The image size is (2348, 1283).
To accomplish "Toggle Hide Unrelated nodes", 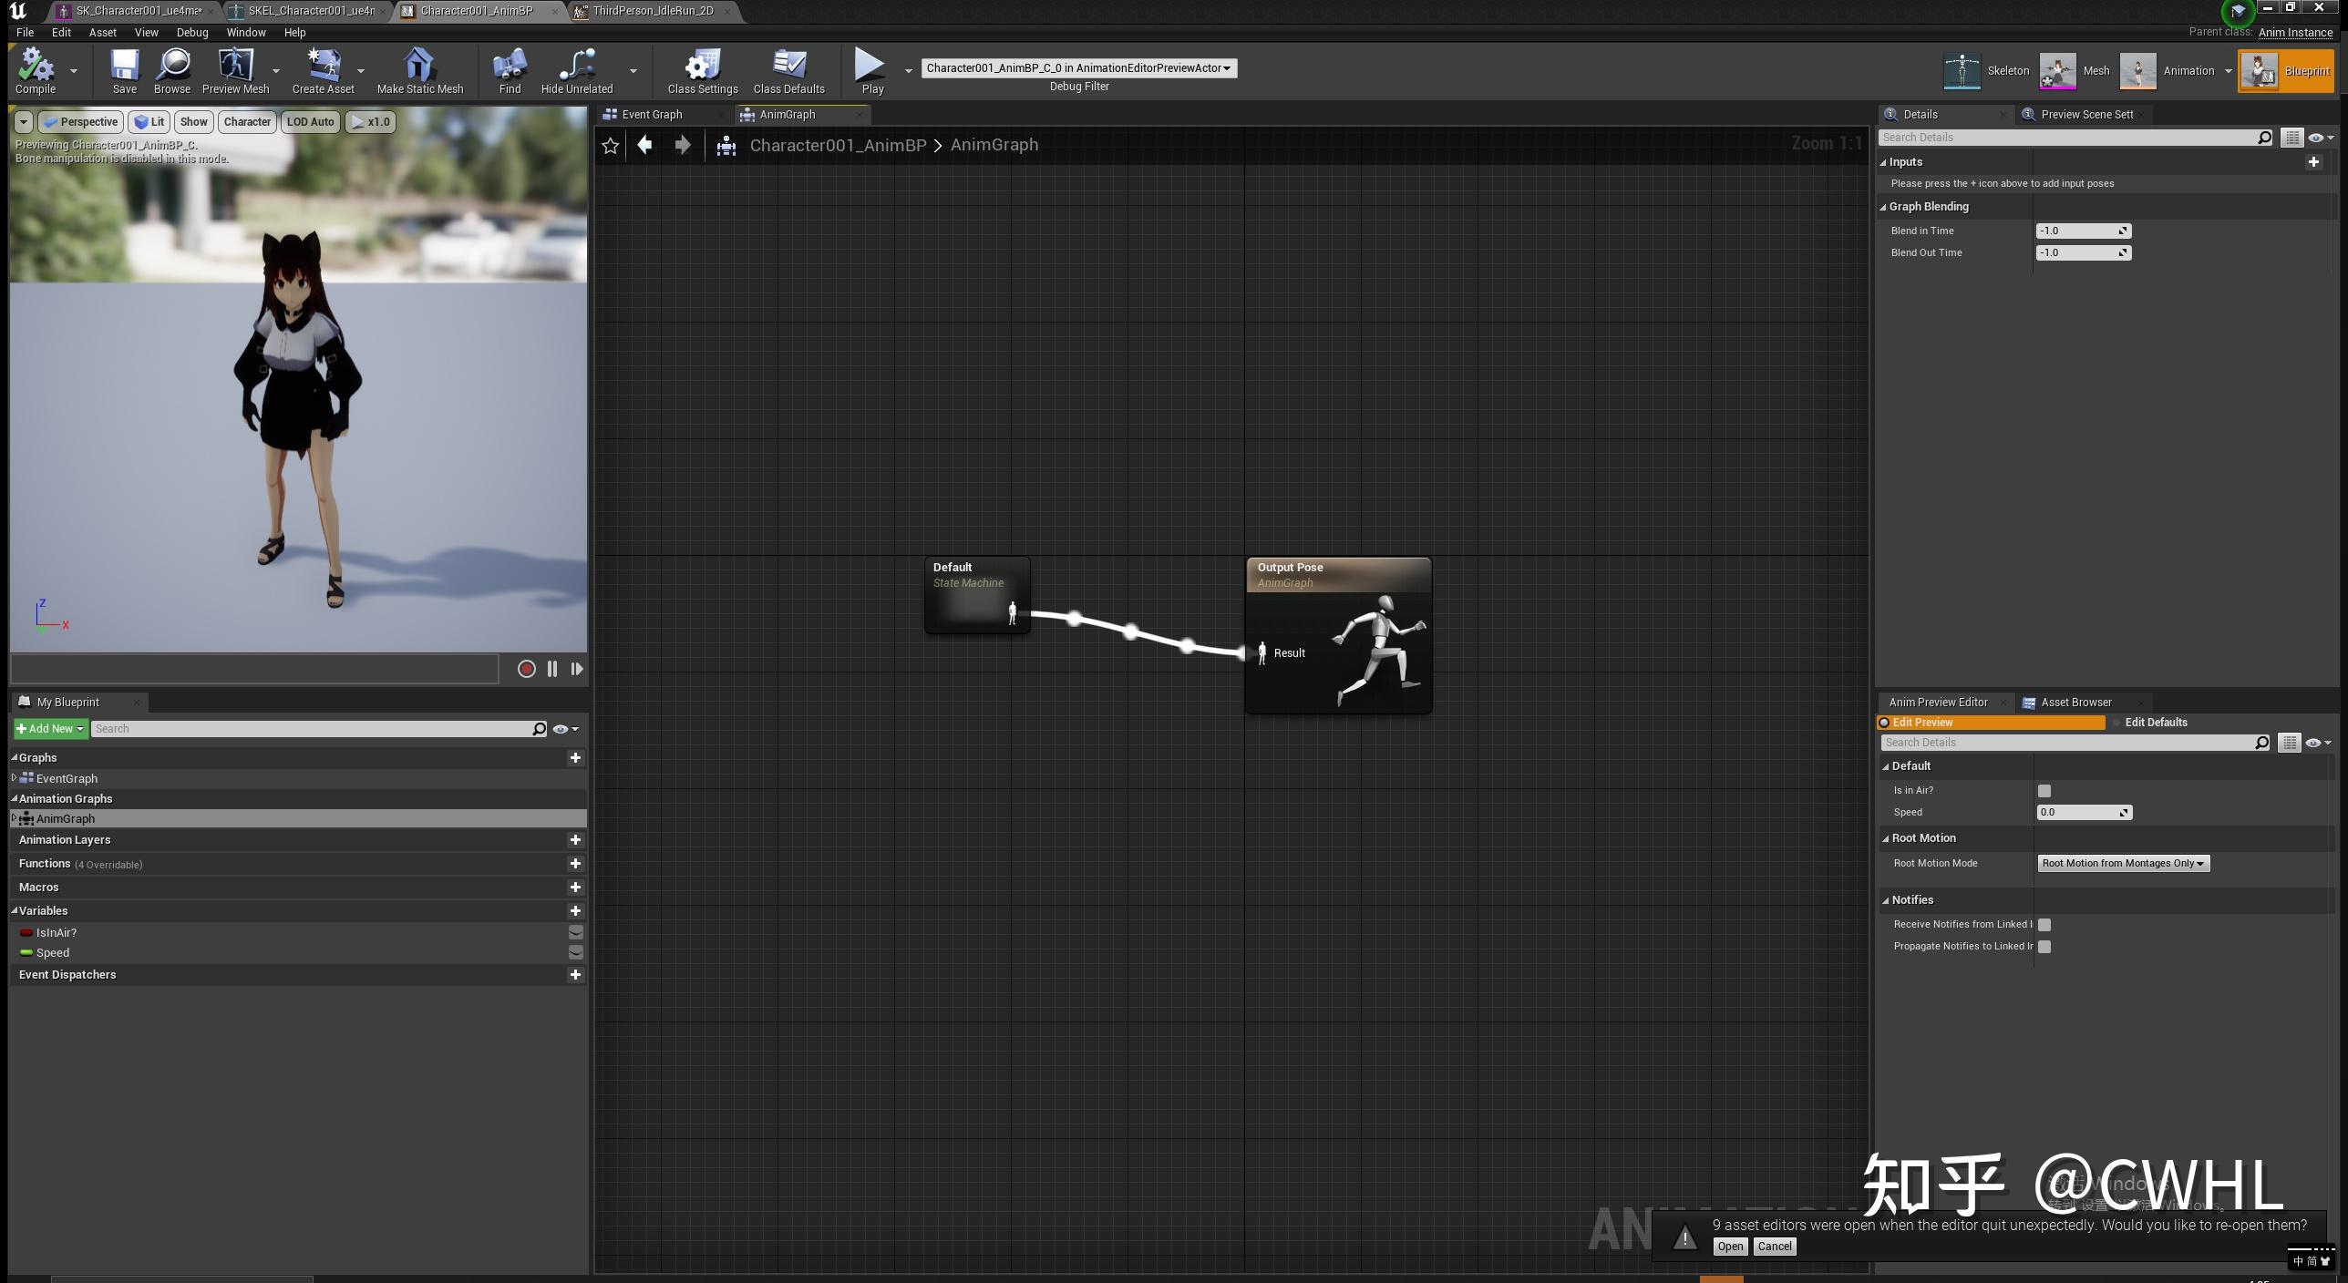I will coord(575,71).
